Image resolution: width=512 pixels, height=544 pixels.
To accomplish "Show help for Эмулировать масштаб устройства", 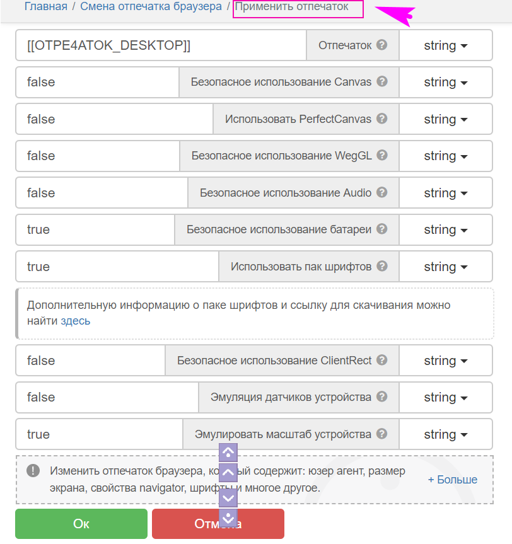I will click(x=381, y=434).
